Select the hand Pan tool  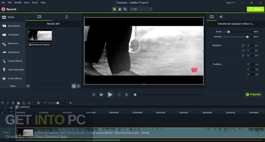(x=120, y=9)
